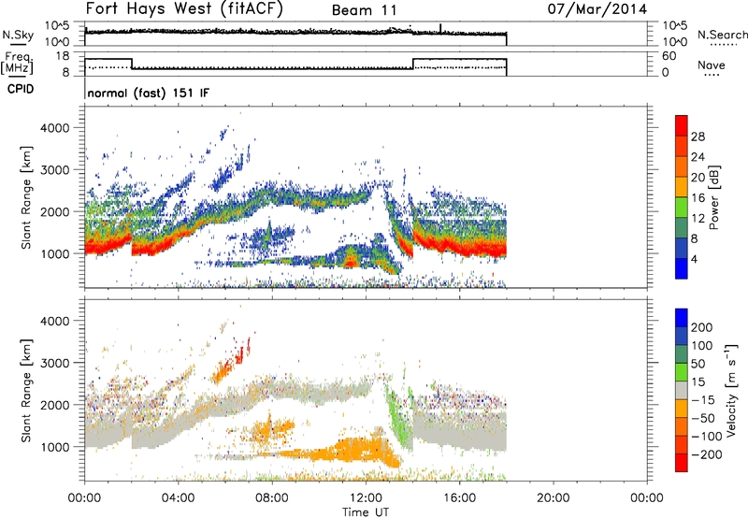The height and width of the screenshot is (518, 748).
Task: Click the '4000' tick on the power panel
Action: 54,128
